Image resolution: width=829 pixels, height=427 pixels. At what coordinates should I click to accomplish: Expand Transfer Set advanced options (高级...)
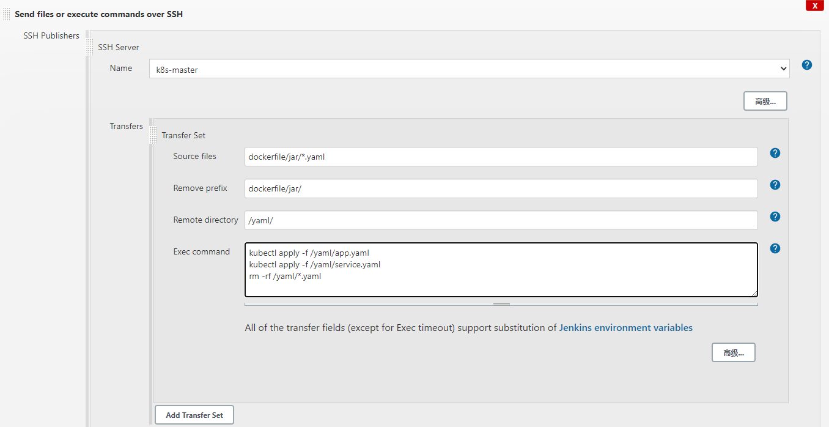[733, 353]
